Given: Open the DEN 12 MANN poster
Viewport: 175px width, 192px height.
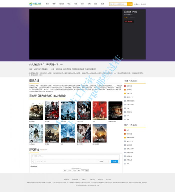Looking at the screenshot, I should pos(84,133).
